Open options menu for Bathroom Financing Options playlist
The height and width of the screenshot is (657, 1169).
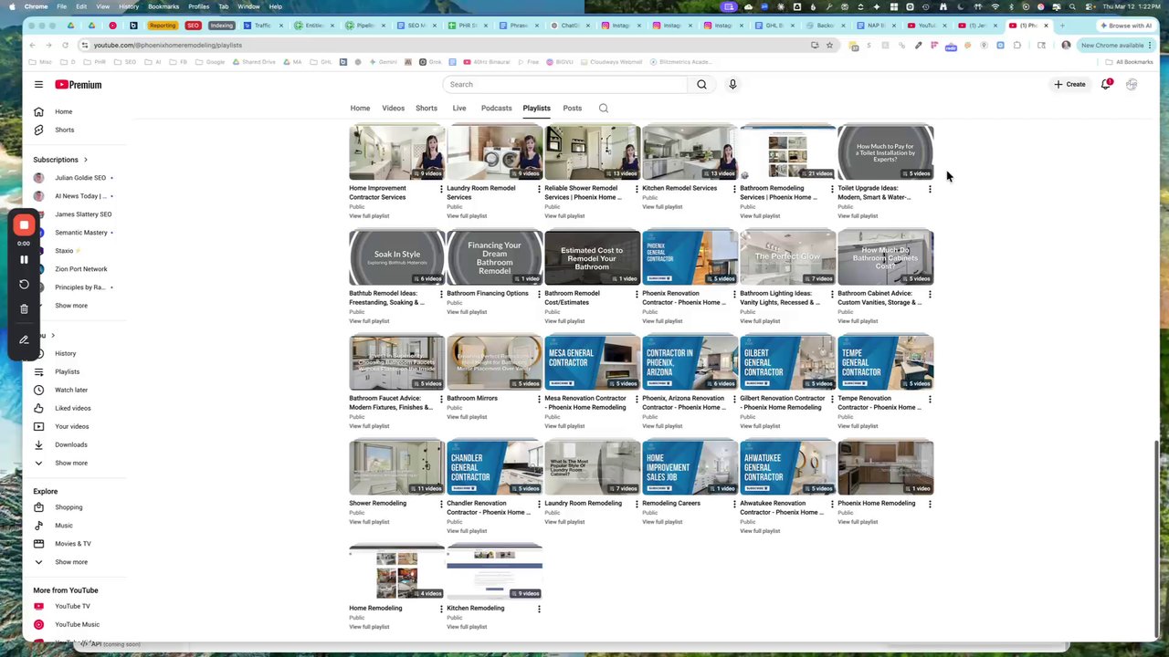539,294
